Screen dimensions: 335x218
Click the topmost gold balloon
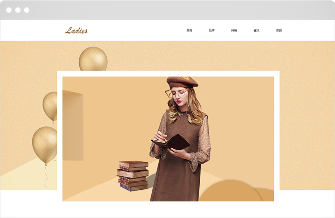(93, 59)
